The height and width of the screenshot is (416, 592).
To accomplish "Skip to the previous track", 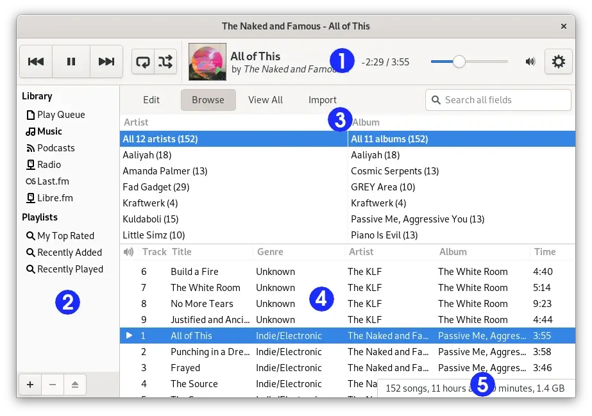I will tap(36, 62).
